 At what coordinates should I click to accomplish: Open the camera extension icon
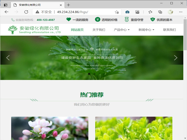point(127,12)
